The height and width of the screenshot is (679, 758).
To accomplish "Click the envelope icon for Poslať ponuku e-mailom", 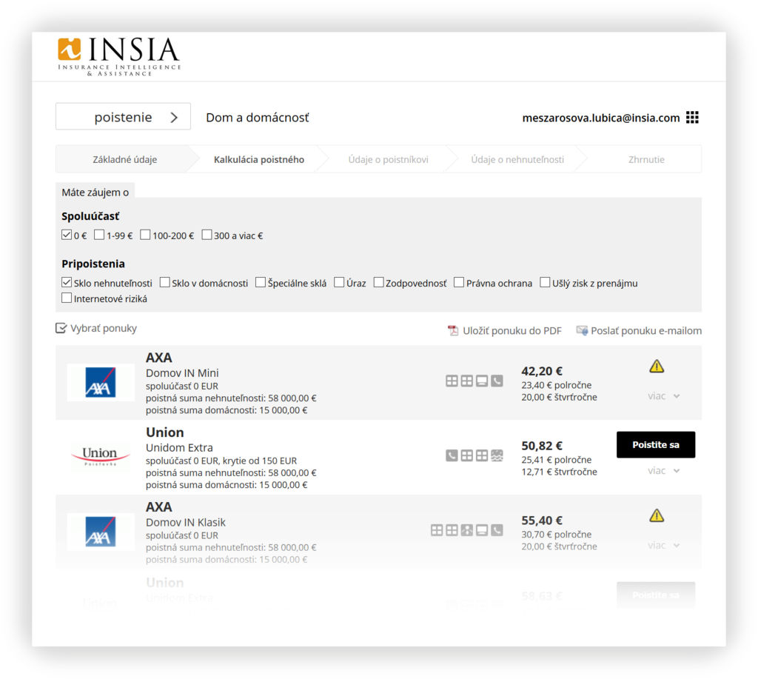I will [582, 331].
